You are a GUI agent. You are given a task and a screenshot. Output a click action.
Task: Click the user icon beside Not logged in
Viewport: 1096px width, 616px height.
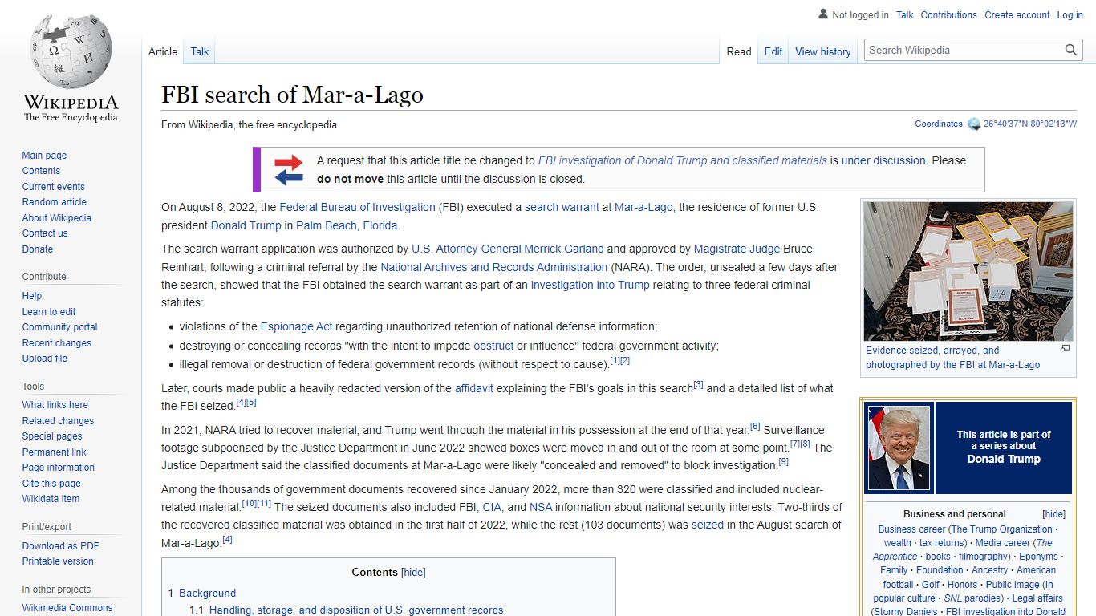823,14
